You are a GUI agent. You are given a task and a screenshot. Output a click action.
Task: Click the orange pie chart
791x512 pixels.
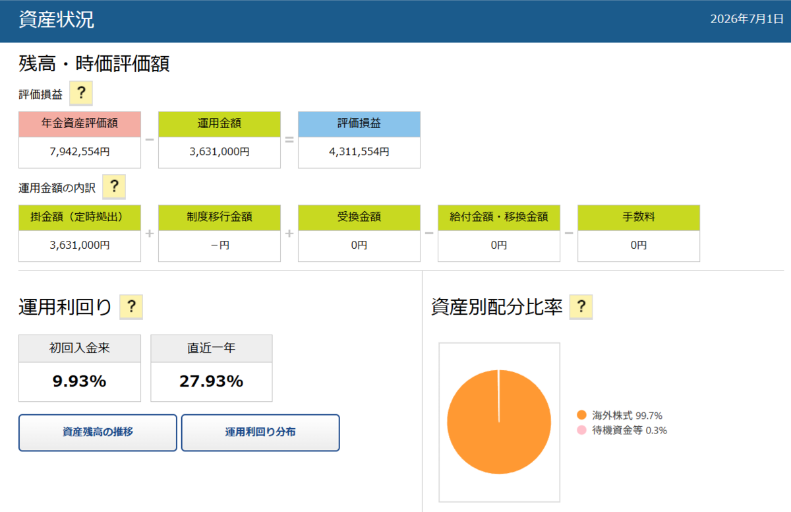click(x=499, y=422)
